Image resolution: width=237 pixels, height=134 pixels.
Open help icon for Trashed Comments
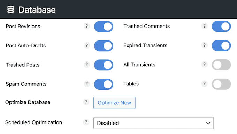pyautogui.click(x=204, y=26)
